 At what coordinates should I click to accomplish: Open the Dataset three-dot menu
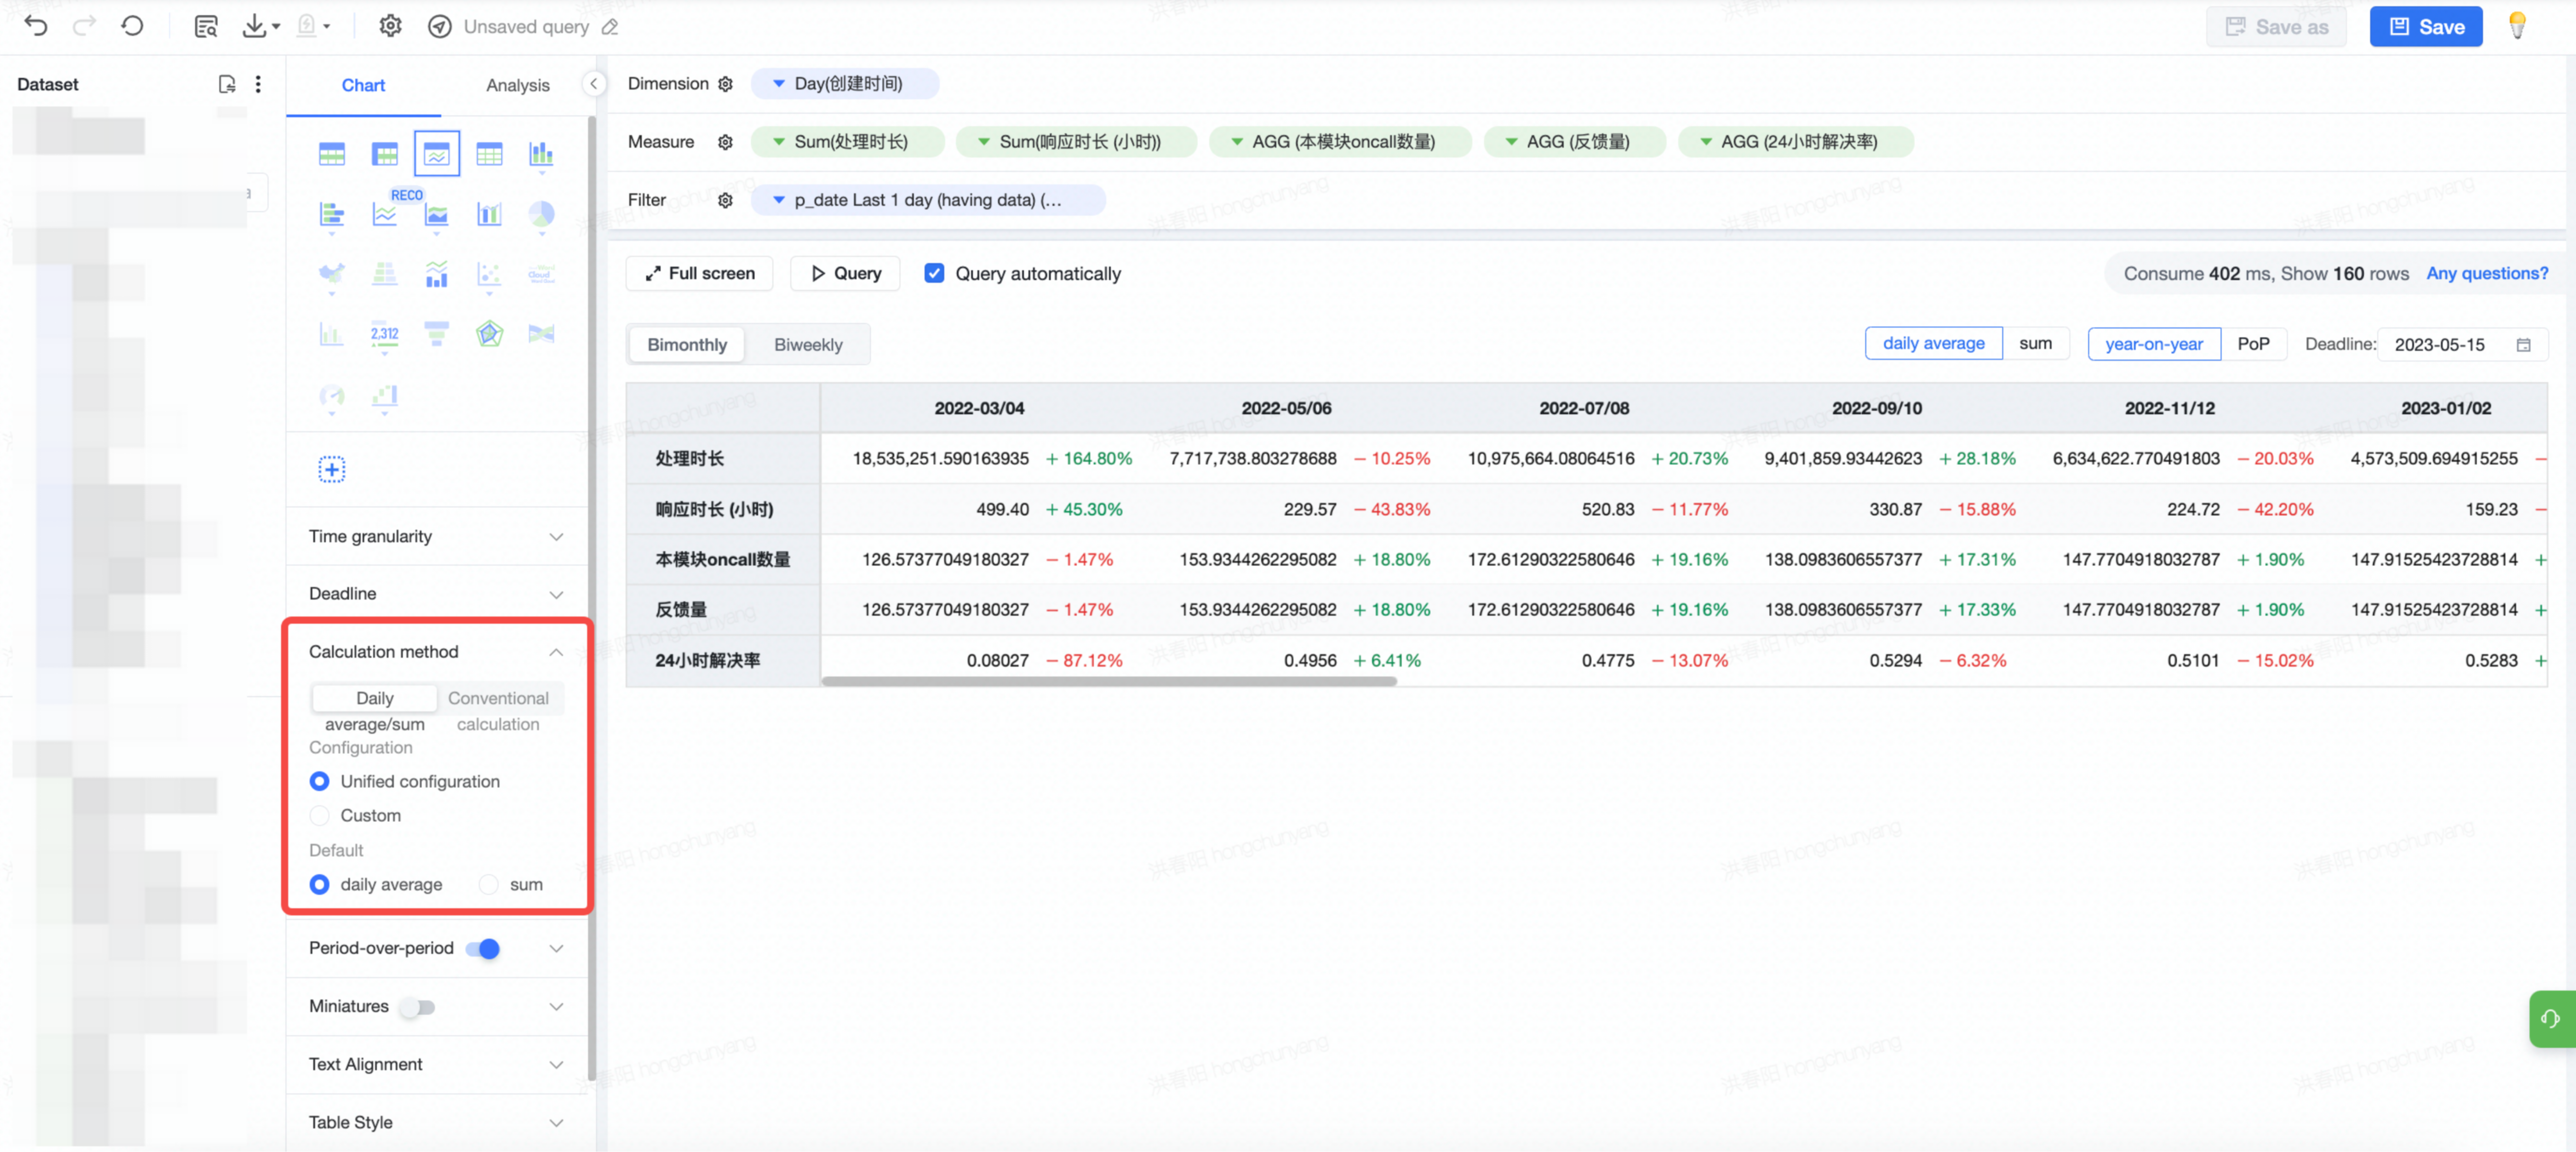tap(258, 84)
